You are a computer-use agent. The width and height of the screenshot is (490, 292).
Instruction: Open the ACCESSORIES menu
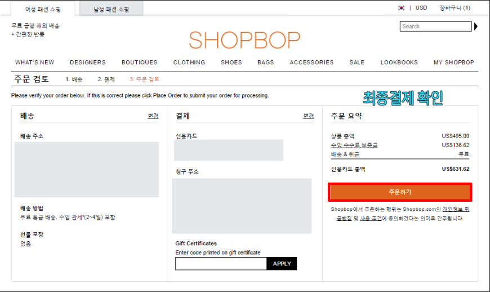[x=311, y=63]
